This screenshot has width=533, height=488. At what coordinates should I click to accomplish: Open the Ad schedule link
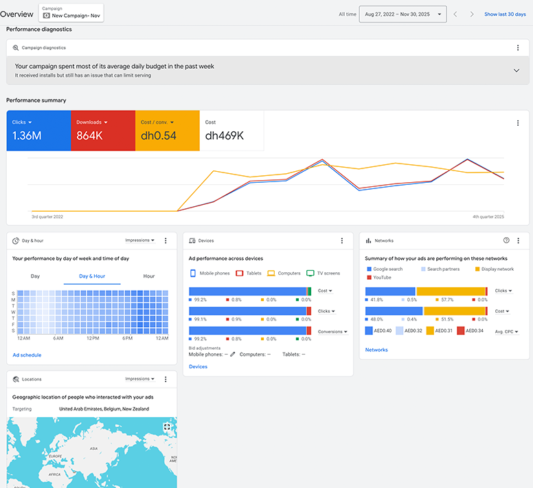coord(27,355)
